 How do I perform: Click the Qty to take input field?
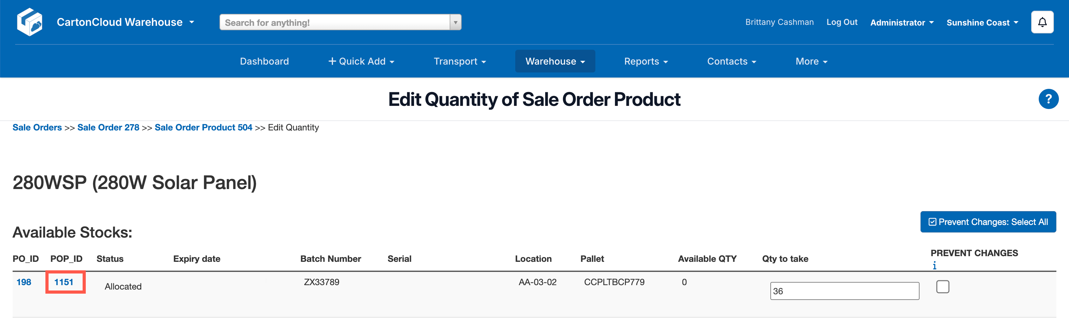pos(844,291)
